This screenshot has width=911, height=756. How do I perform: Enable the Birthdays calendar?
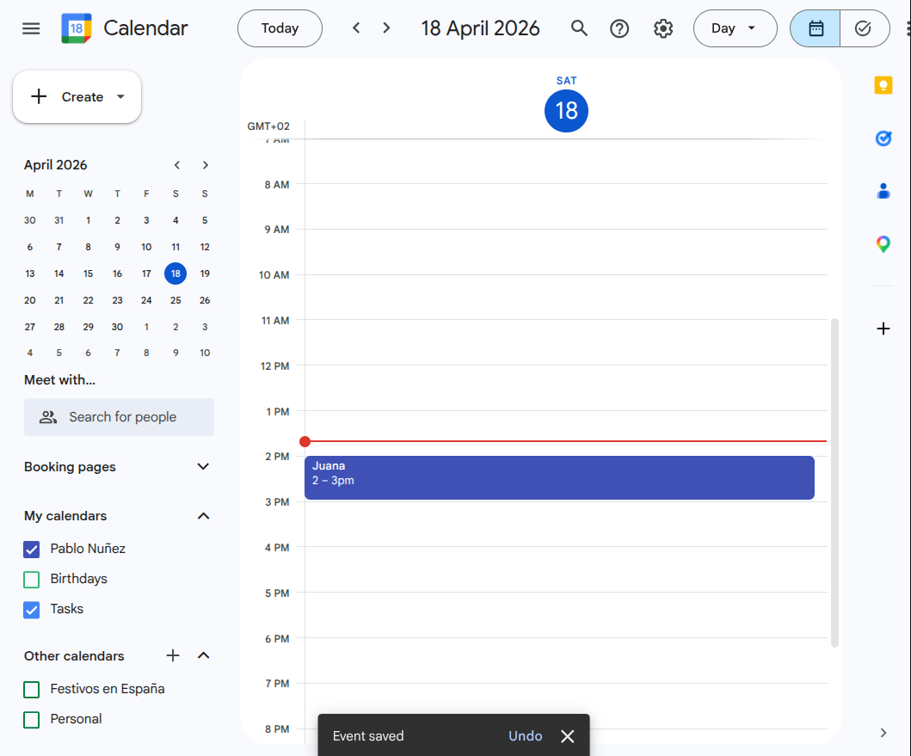(31, 579)
